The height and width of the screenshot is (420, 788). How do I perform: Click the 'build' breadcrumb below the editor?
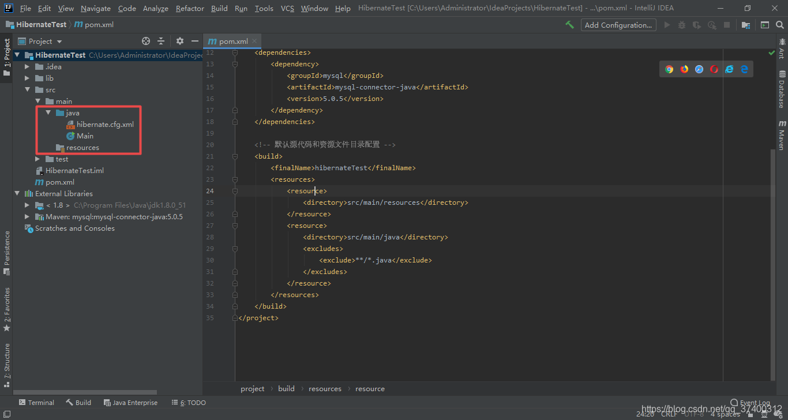[286, 389]
